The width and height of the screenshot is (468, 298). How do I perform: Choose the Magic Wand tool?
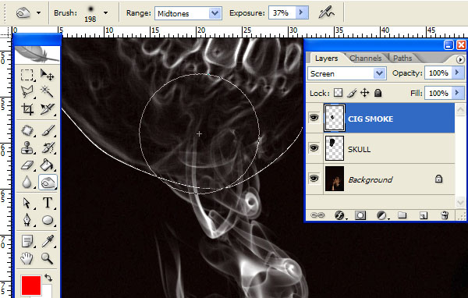point(47,92)
